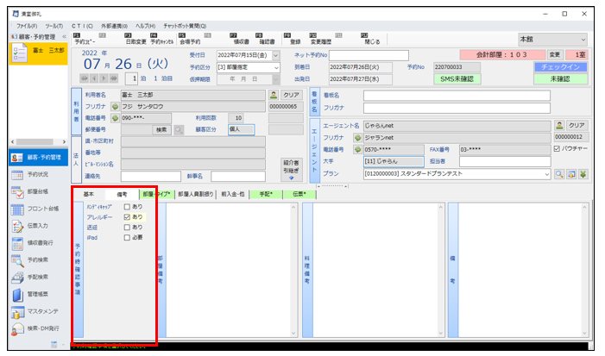Expand the 予約区分 dropdown

tap(275, 67)
